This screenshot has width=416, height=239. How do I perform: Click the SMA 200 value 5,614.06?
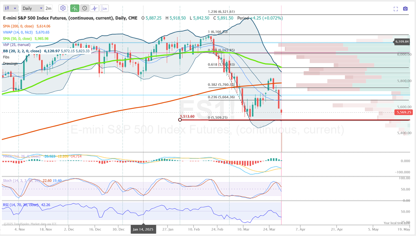pos(43,26)
